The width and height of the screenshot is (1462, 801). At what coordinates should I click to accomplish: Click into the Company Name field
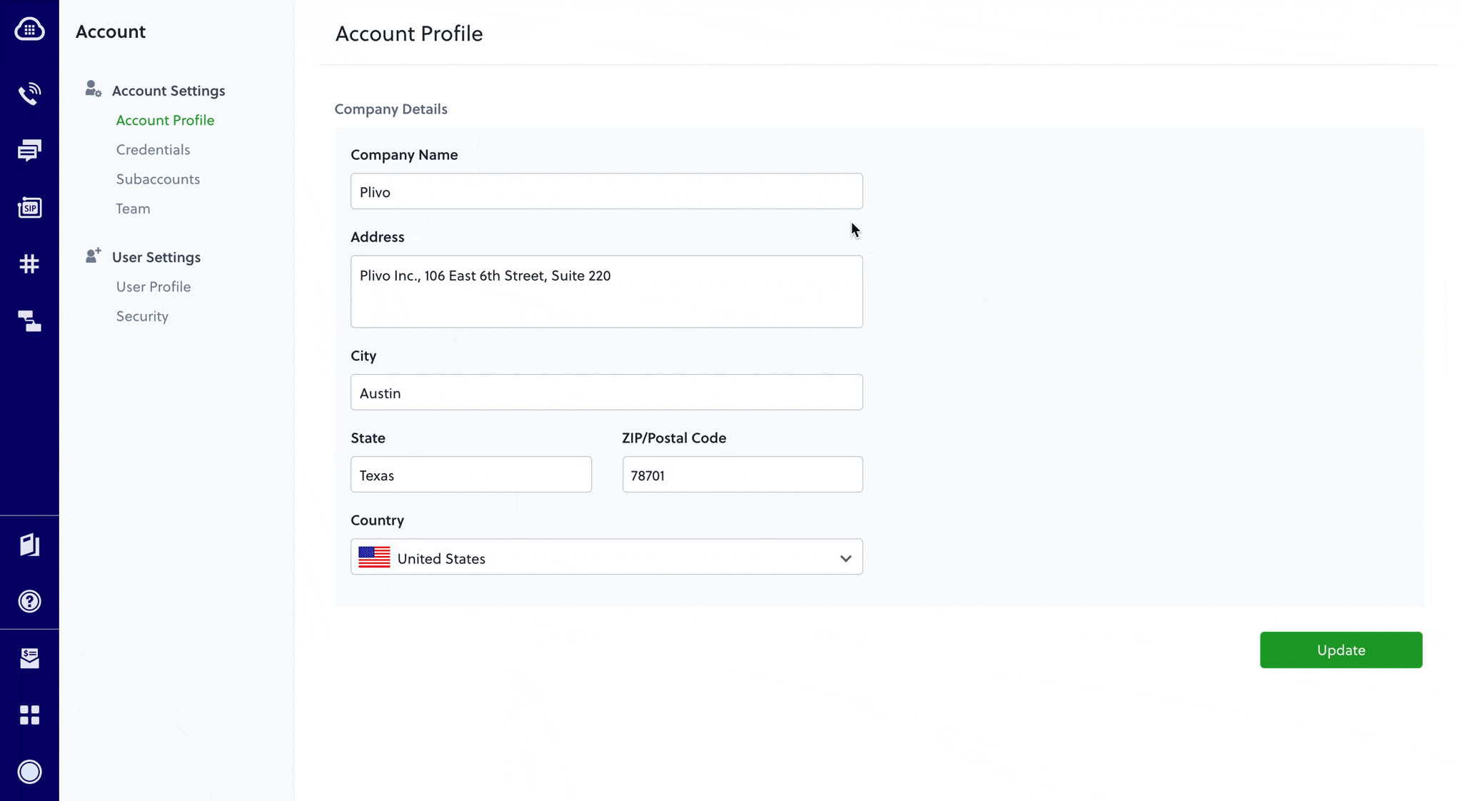(x=606, y=191)
